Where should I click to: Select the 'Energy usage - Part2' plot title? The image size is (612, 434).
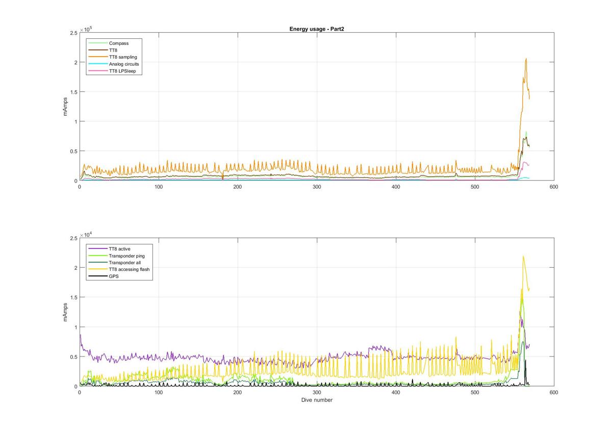317,29
